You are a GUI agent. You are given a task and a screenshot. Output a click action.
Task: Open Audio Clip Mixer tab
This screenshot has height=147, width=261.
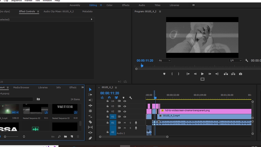pyautogui.click(x=59, y=11)
